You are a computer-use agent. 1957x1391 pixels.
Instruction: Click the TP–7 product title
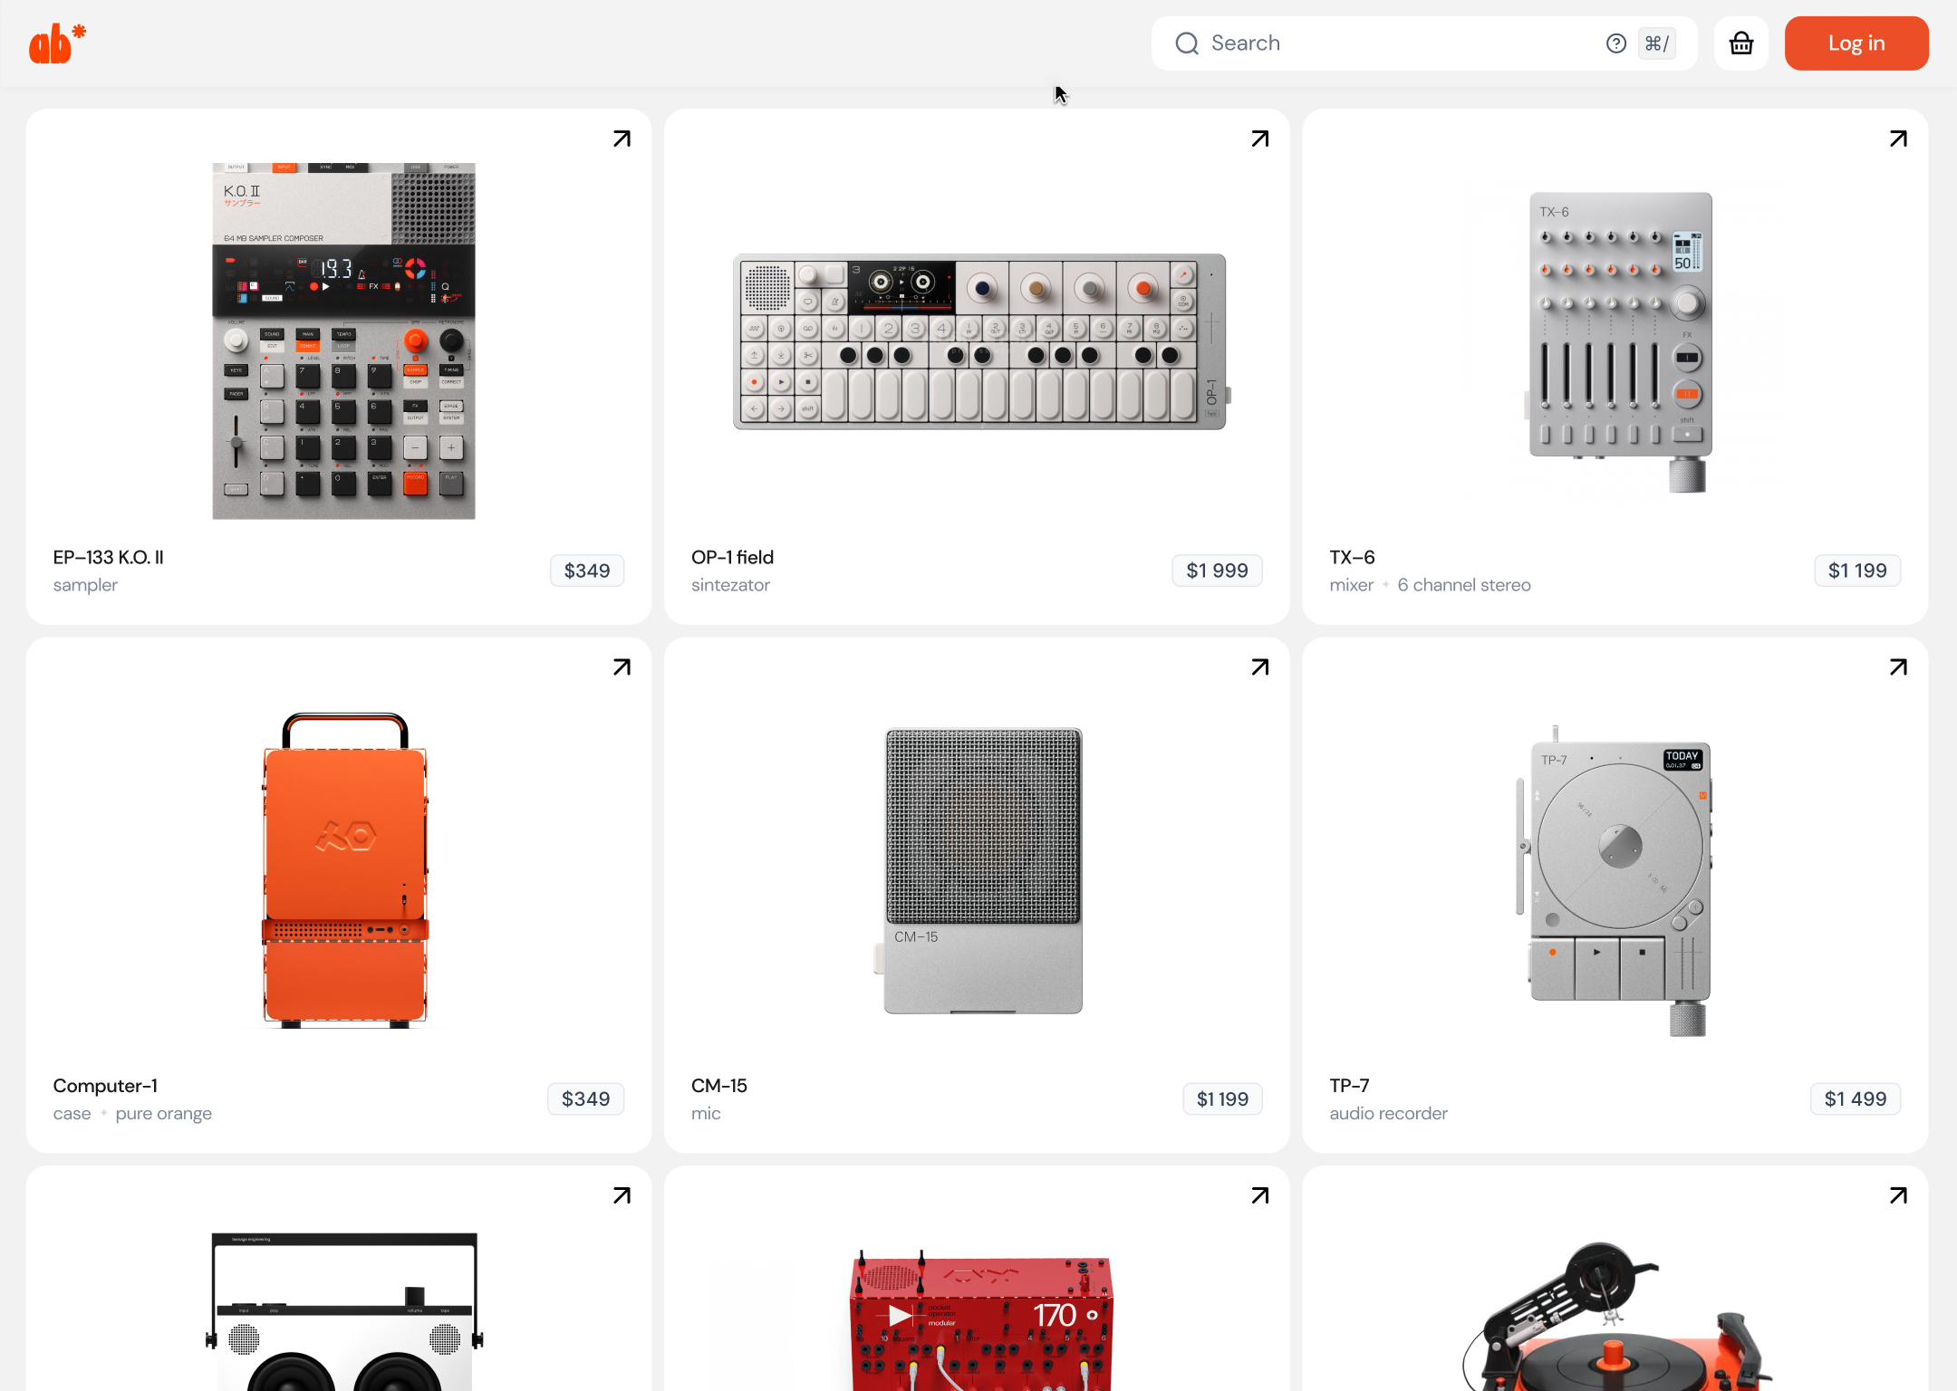pos(1349,1086)
